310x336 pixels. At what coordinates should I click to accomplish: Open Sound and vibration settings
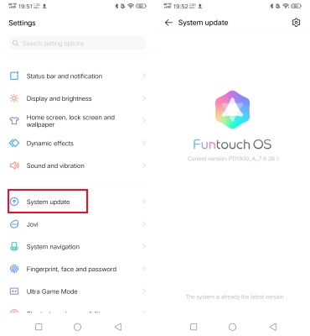pyautogui.click(x=78, y=165)
